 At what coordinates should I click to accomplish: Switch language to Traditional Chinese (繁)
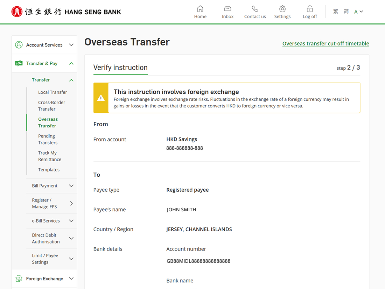[336, 12]
